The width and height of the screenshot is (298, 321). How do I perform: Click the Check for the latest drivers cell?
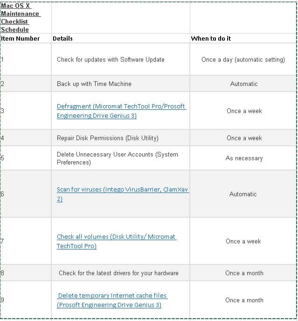coord(118,273)
